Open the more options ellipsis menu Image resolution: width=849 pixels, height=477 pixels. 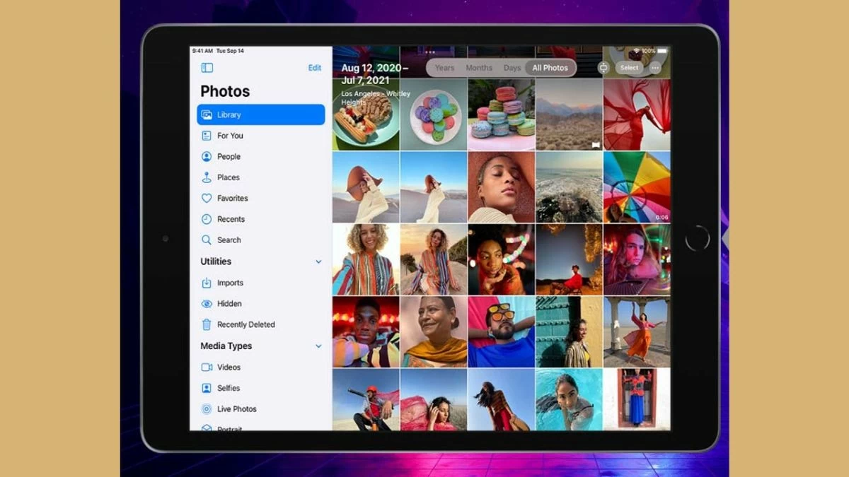(655, 68)
